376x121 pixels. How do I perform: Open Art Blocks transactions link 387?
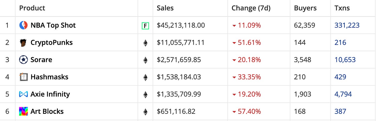(x=340, y=111)
